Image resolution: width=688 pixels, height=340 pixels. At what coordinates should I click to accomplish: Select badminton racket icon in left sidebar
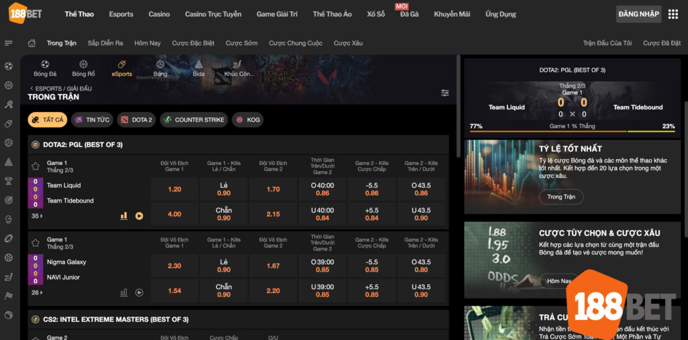tap(8, 104)
